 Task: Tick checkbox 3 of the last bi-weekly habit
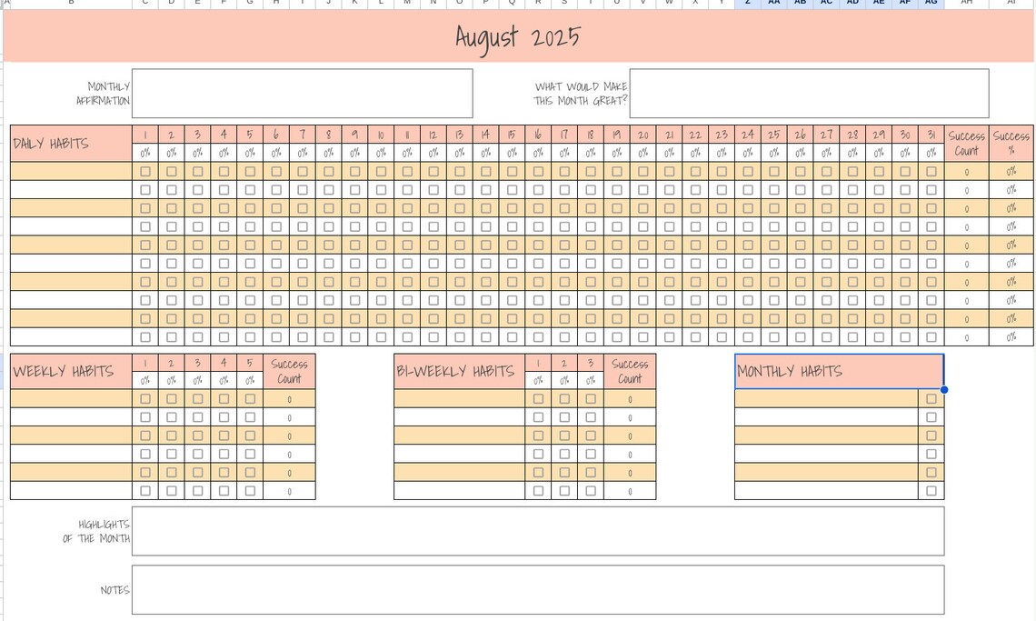(x=590, y=491)
